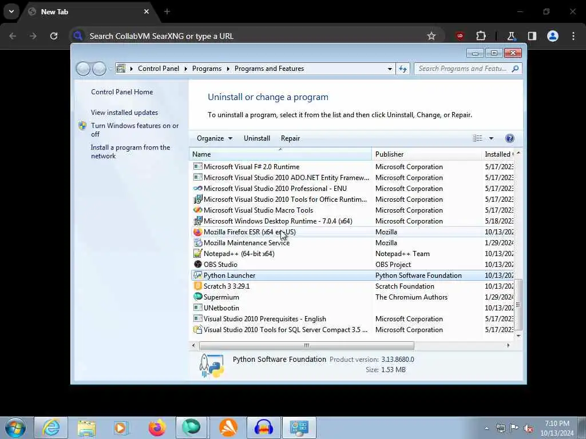Select Microsoft Windows Desktop Runtime 7.0.4 row
This screenshot has width=586, height=439.
[353, 221]
